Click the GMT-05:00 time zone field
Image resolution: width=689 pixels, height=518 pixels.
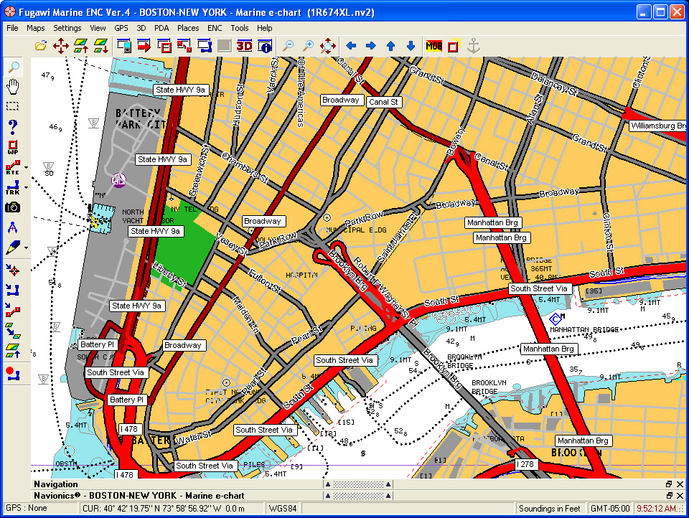pos(610,509)
